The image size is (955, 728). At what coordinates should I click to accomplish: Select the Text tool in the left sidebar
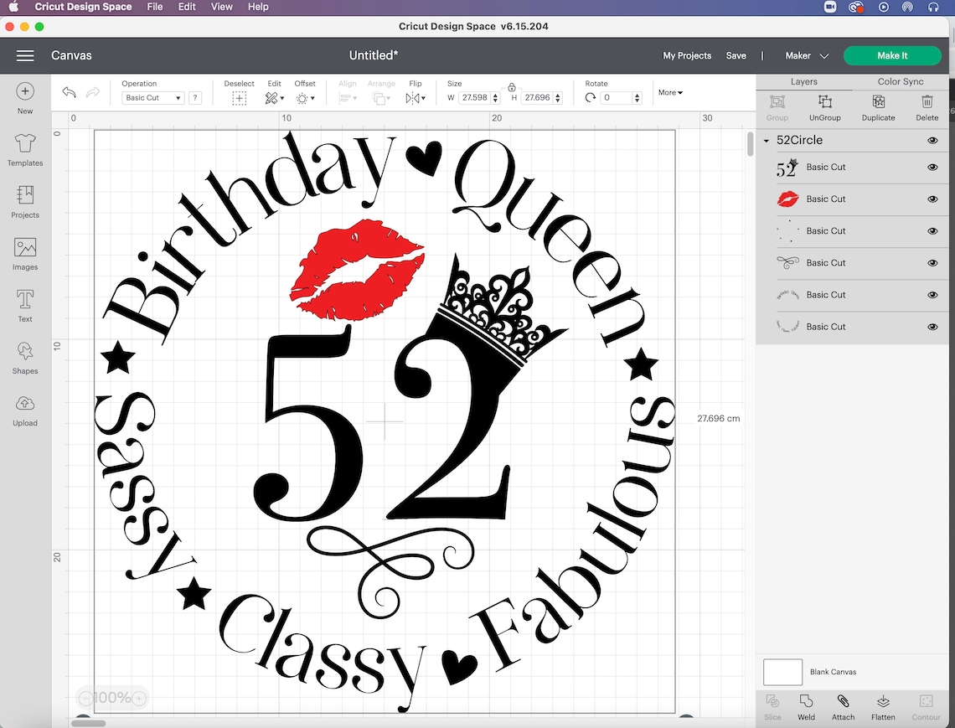pyautogui.click(x=24, y=303)
